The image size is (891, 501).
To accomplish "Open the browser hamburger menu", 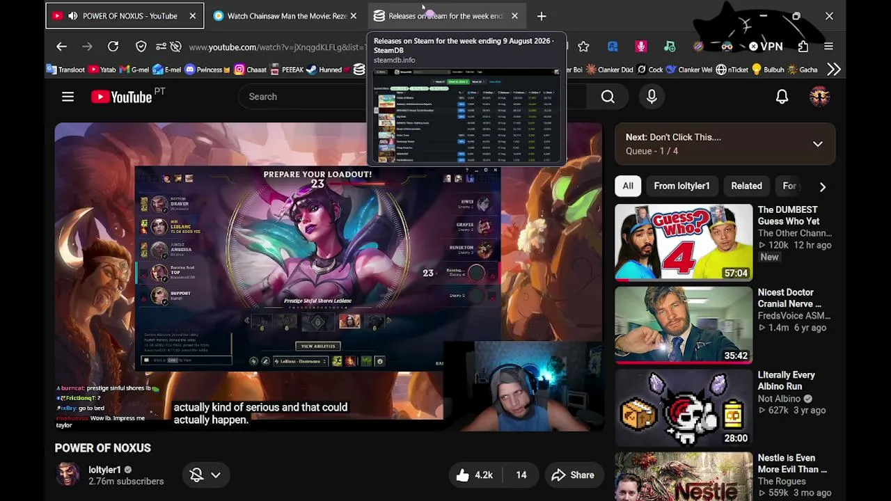I will [828, 47].
